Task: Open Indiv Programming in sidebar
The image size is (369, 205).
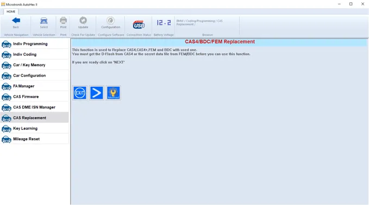Action: (35, 44)
